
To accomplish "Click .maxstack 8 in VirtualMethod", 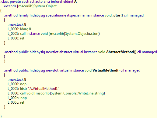I will 17,79.
